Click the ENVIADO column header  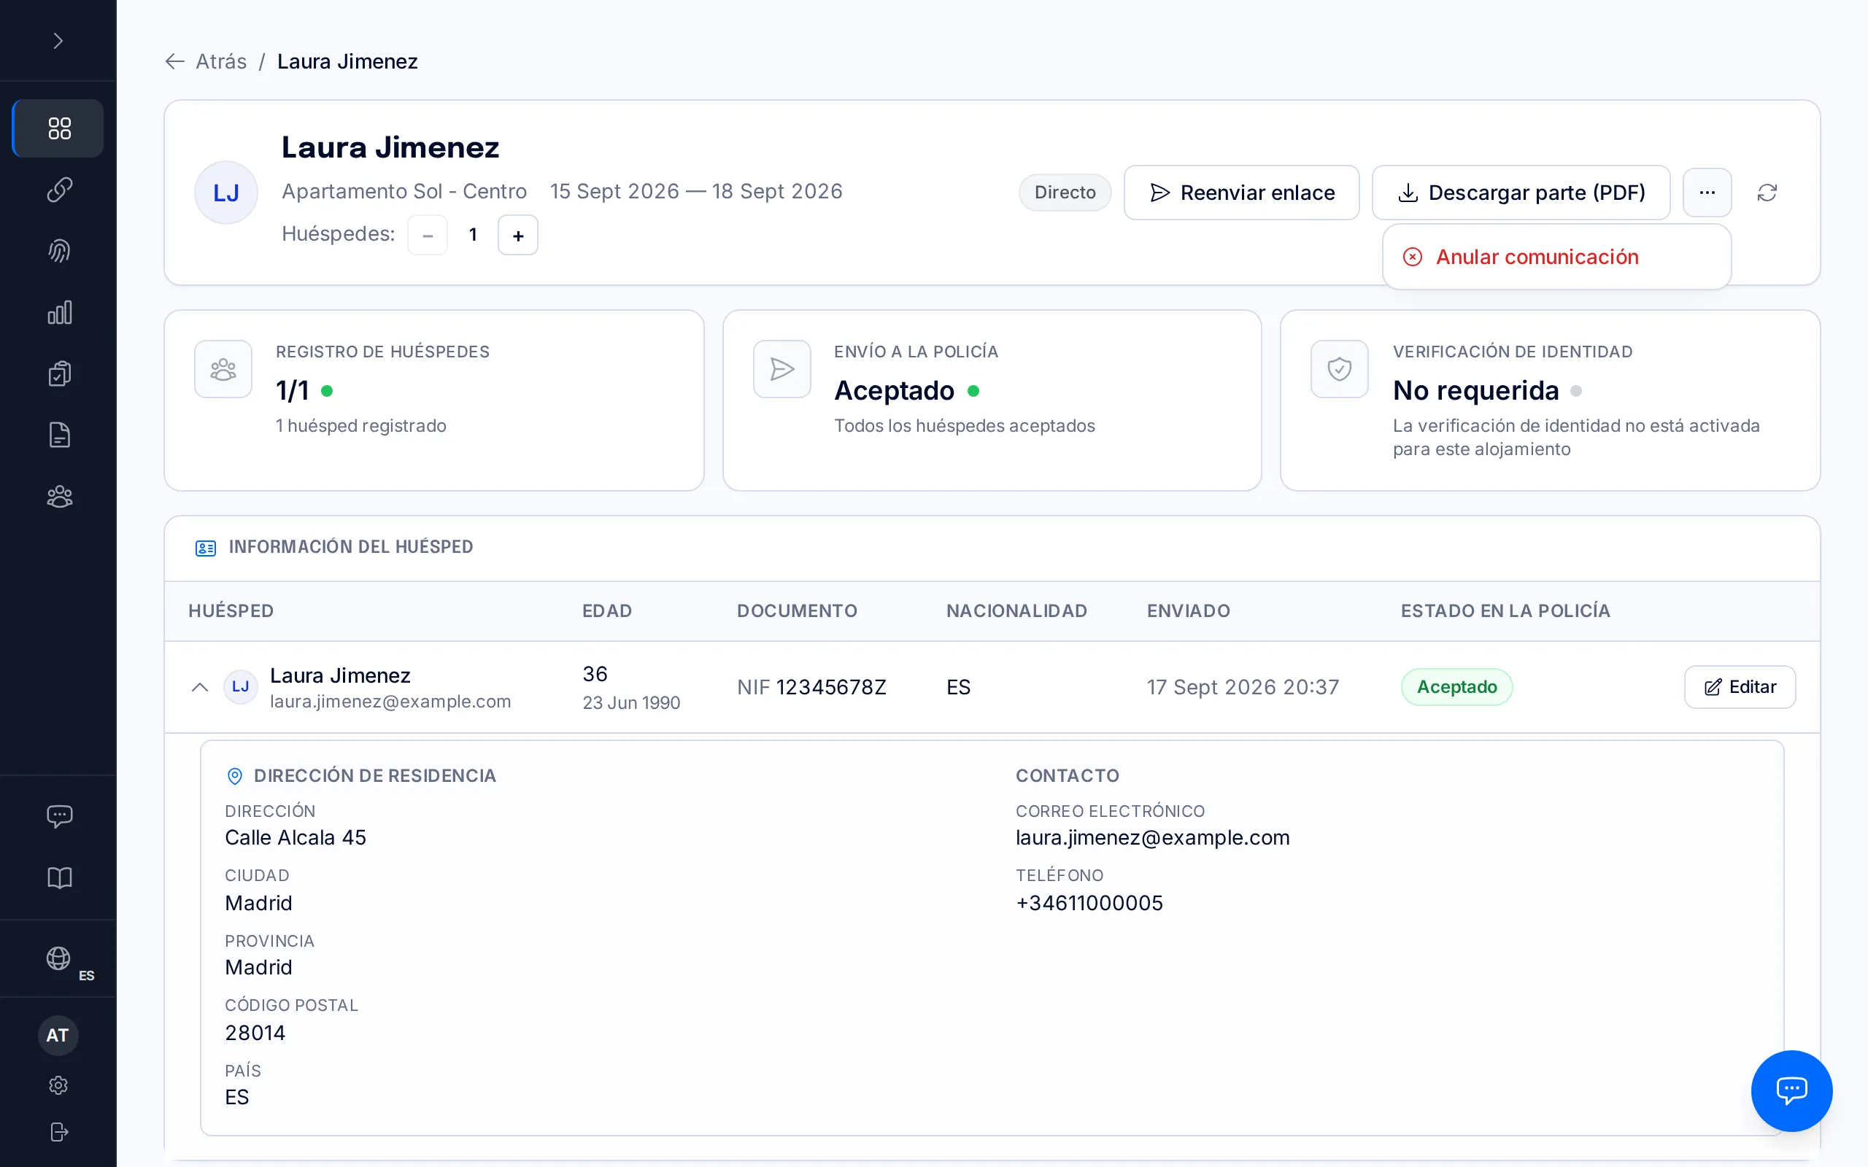(1188, 610)
